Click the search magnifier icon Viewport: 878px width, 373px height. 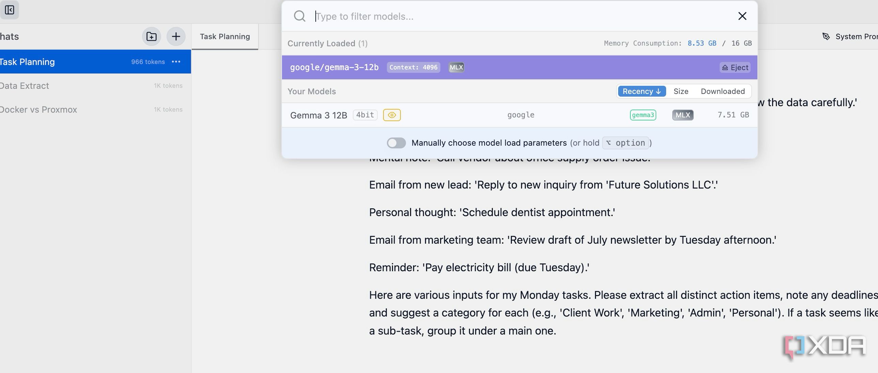click(x=300, y=16)
